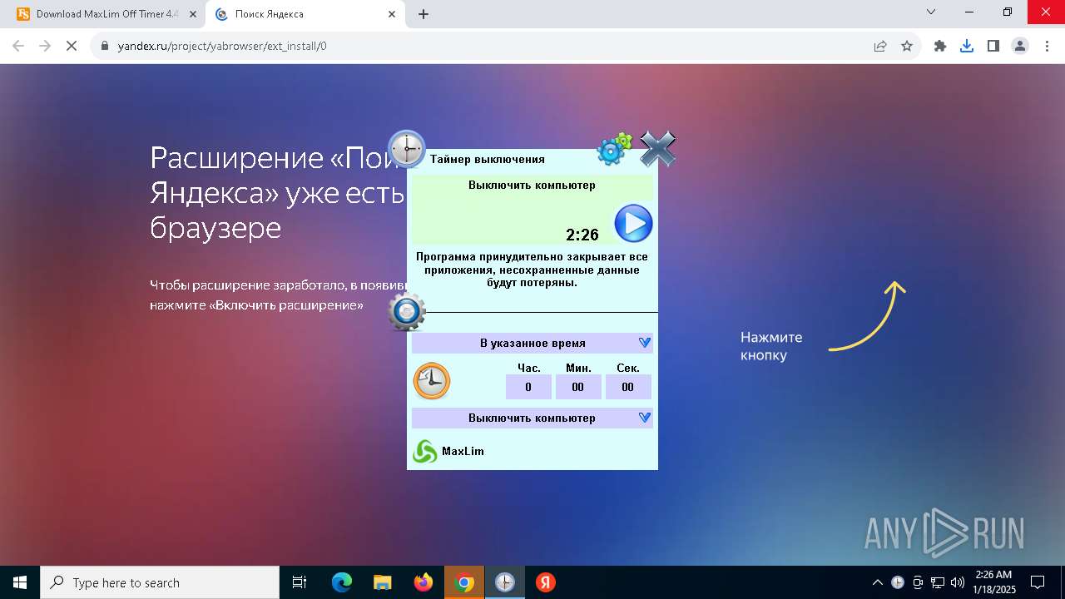The width and height of the screenshot is (1065, 599).
Task: Click the 'Таймер выключения' title text
Action: tap(488, 159)
